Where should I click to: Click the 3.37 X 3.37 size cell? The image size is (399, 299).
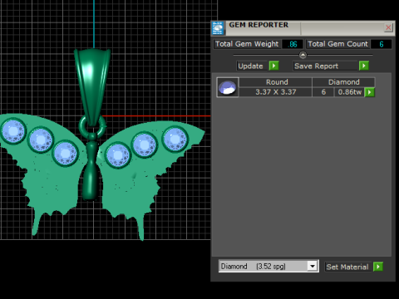click(x=276, y=92)
